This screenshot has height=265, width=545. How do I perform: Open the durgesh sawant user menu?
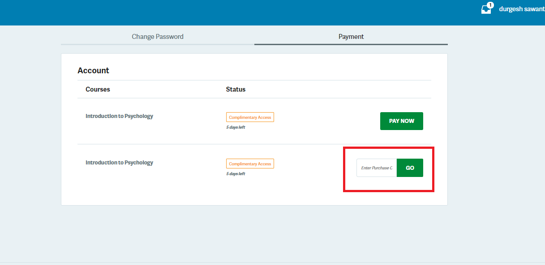[x=522, y=9]
